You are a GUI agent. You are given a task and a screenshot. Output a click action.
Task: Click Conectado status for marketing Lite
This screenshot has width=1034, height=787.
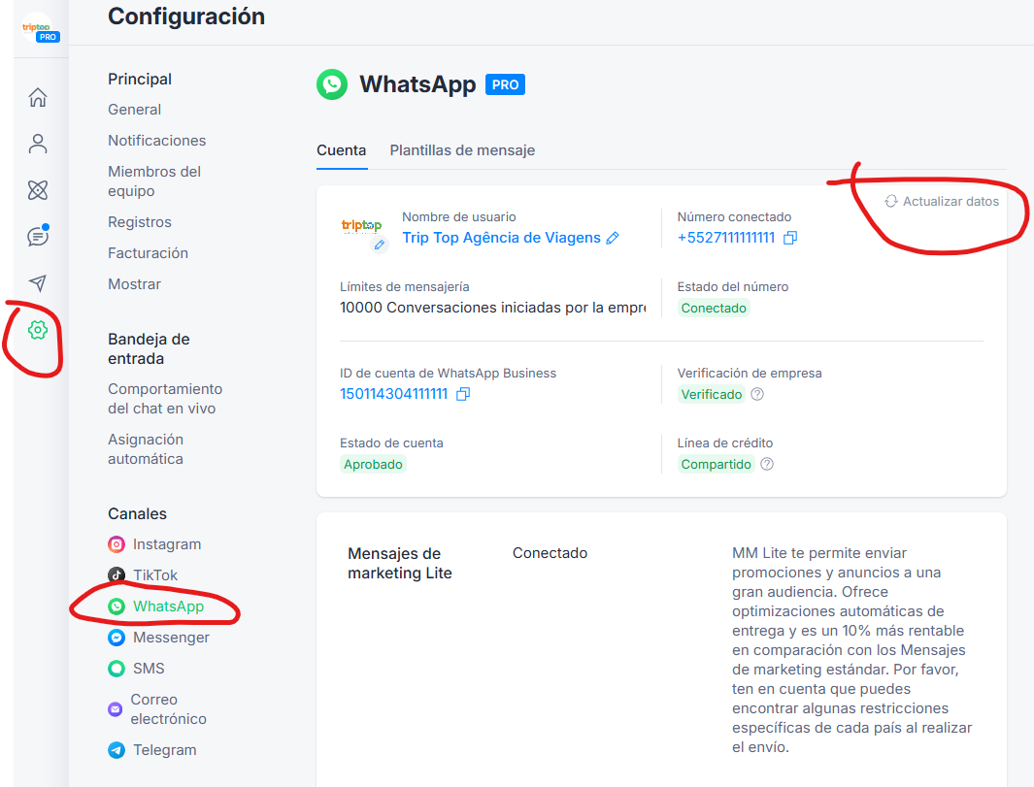(550, 553)
